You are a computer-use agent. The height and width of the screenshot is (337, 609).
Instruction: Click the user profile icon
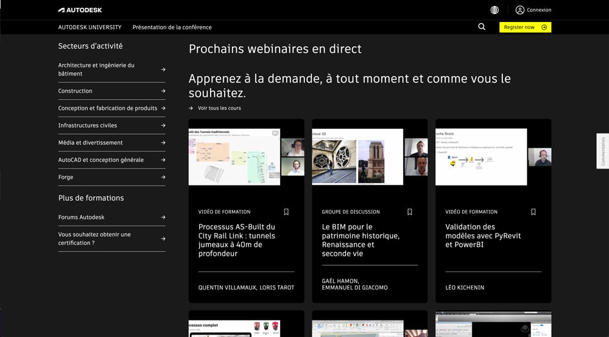click(519, 10)
